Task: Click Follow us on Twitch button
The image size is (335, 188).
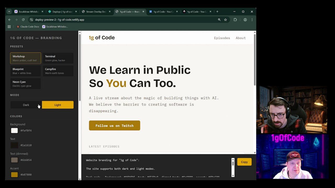Action: (114, 126)
